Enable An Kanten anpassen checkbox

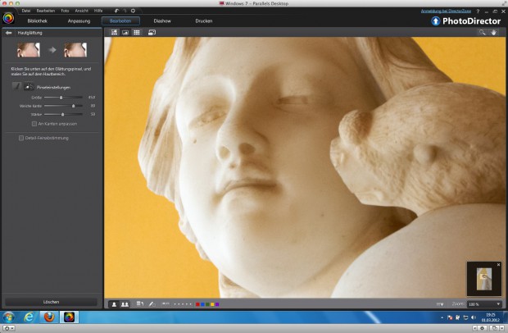click(x=34, y=124)
